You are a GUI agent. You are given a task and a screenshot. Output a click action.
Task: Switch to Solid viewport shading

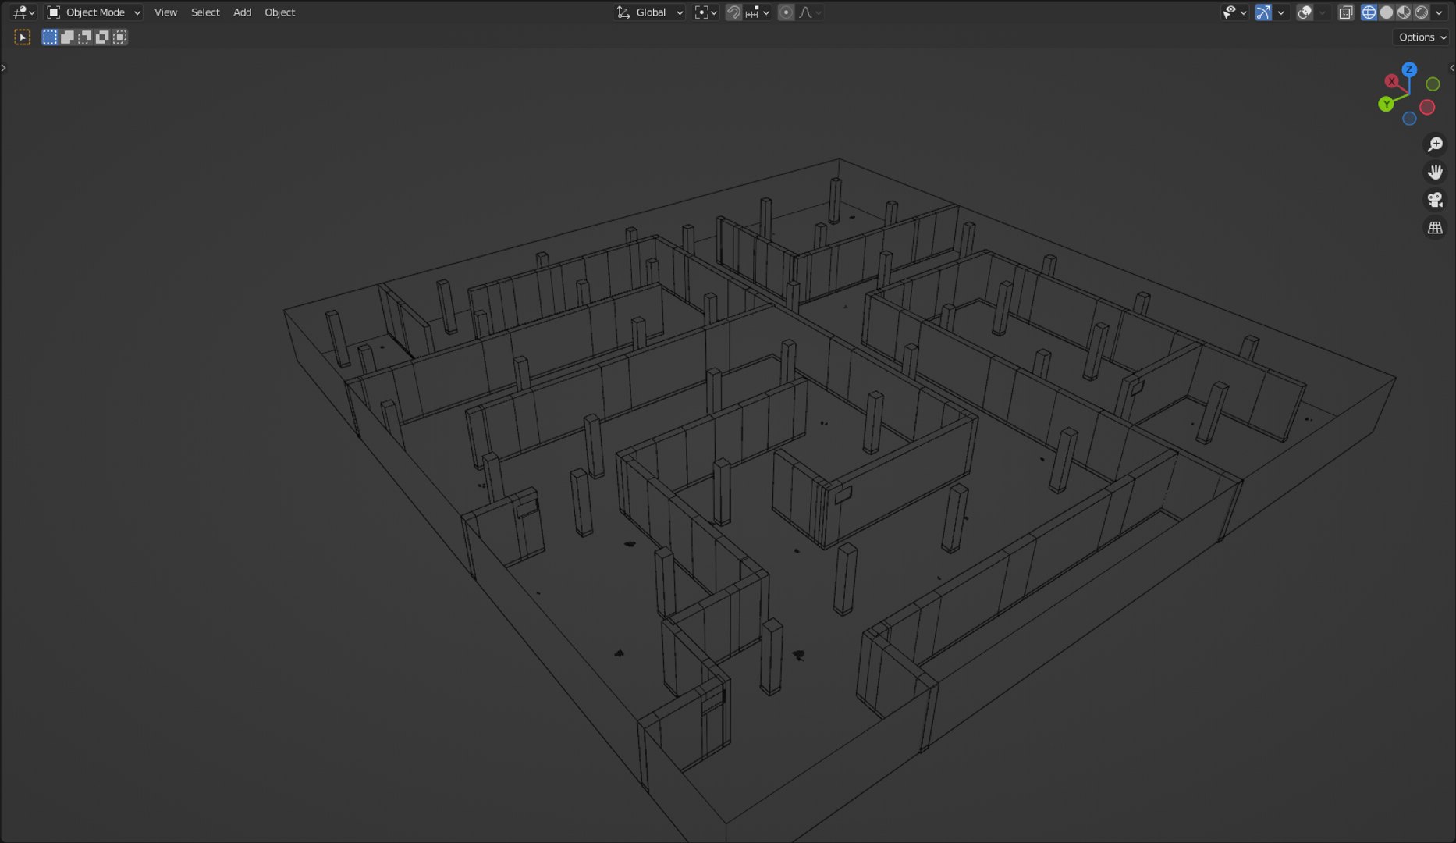pyautogui.click(x=1387, y=12)
